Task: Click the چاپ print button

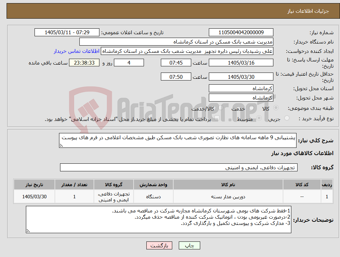Action: pyautogui.click(x=189, y=246)
